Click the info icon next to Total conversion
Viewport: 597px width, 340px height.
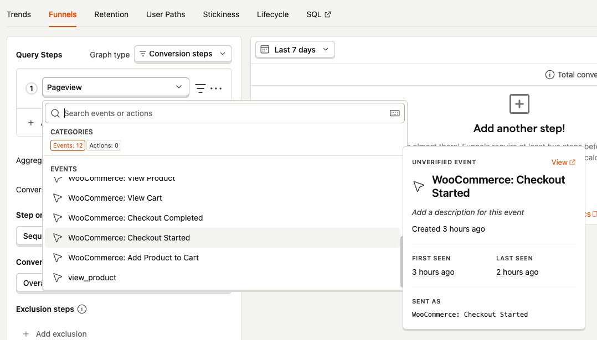(549, 75)
